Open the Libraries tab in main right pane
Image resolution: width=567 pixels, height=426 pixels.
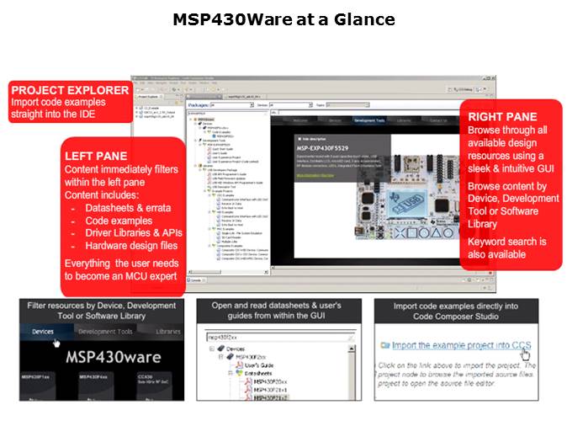click(404, 120)
